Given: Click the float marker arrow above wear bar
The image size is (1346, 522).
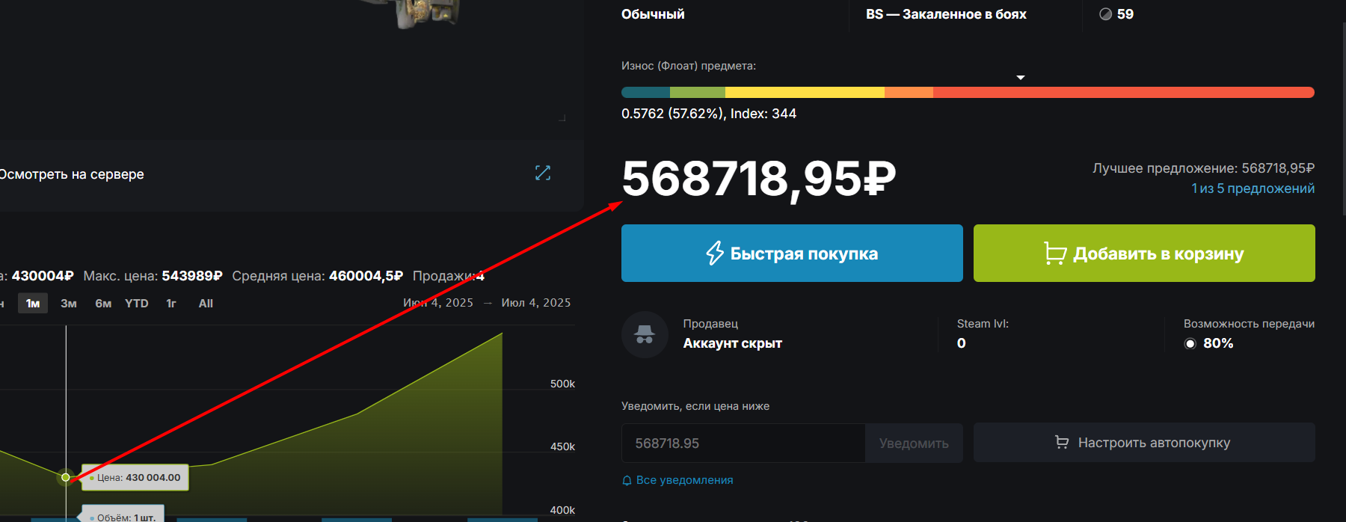Looking at the screenshot, I should click(1021, 78).
